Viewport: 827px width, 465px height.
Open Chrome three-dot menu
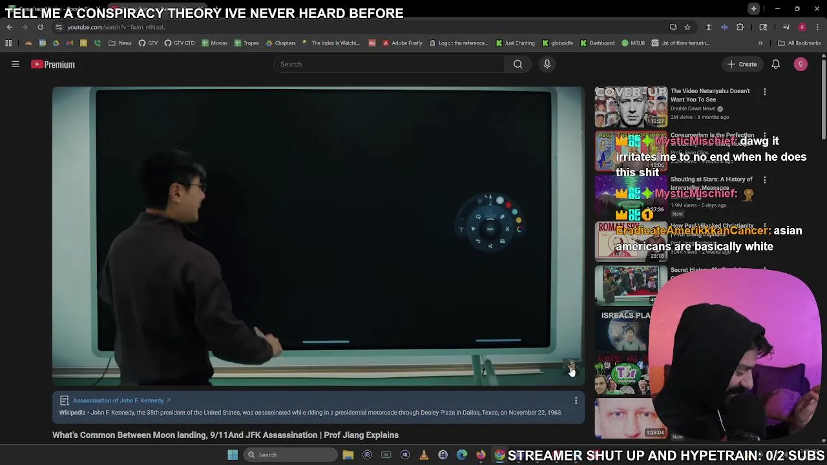[x=817, y=27]
